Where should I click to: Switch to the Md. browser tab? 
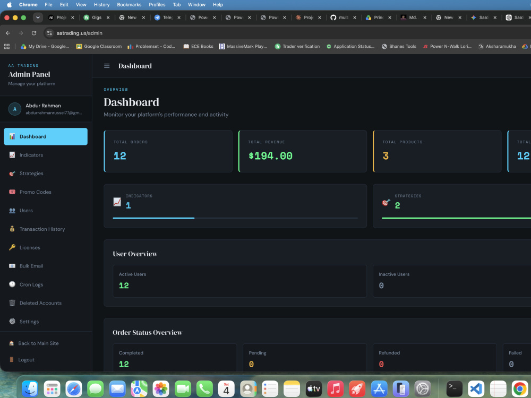point(413,18)
